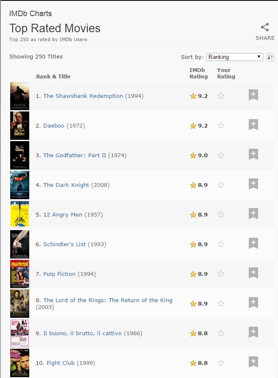Add Fight Club to watchlist bookmark
278x378 pixels.
tap(253, 361)
